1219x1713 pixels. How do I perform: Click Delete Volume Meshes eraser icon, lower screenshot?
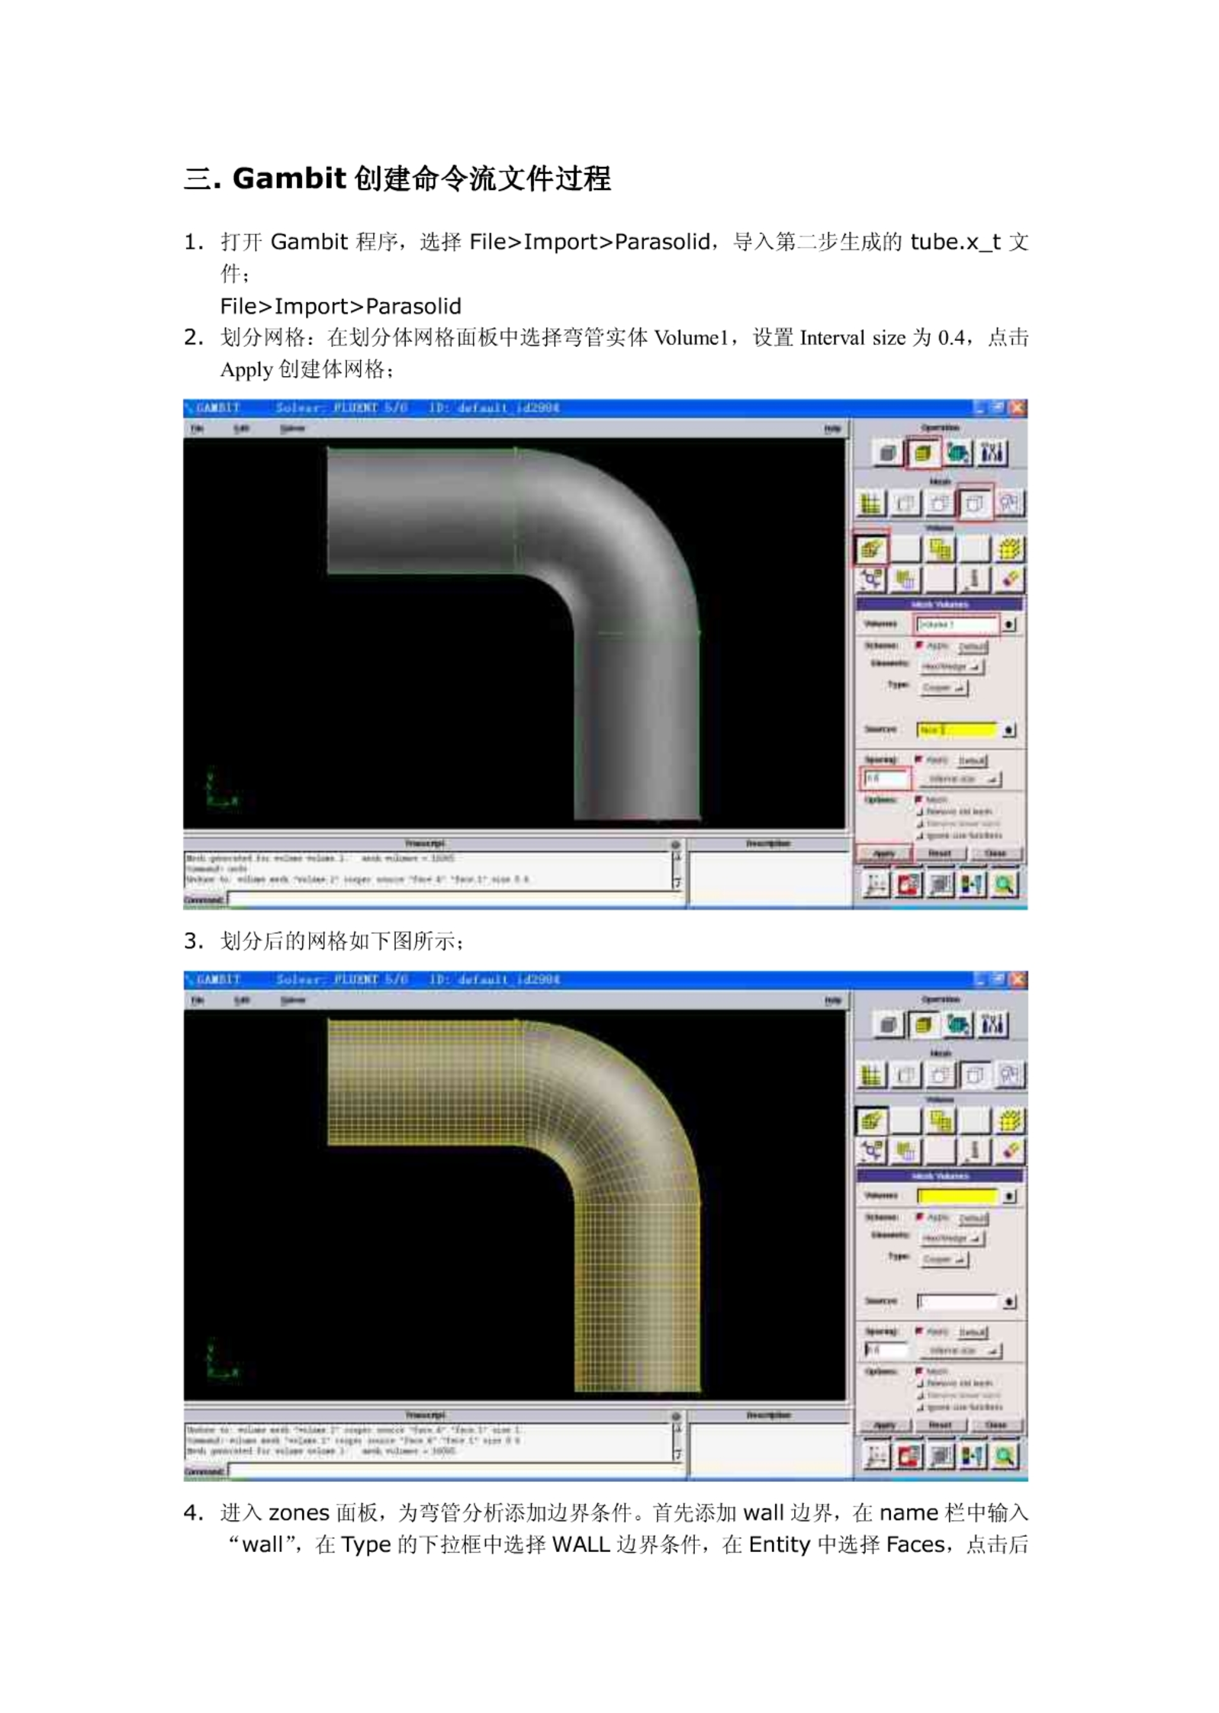click(x=1009, y=1151)
